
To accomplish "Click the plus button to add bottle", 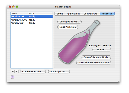I will (x=13, y=71).
